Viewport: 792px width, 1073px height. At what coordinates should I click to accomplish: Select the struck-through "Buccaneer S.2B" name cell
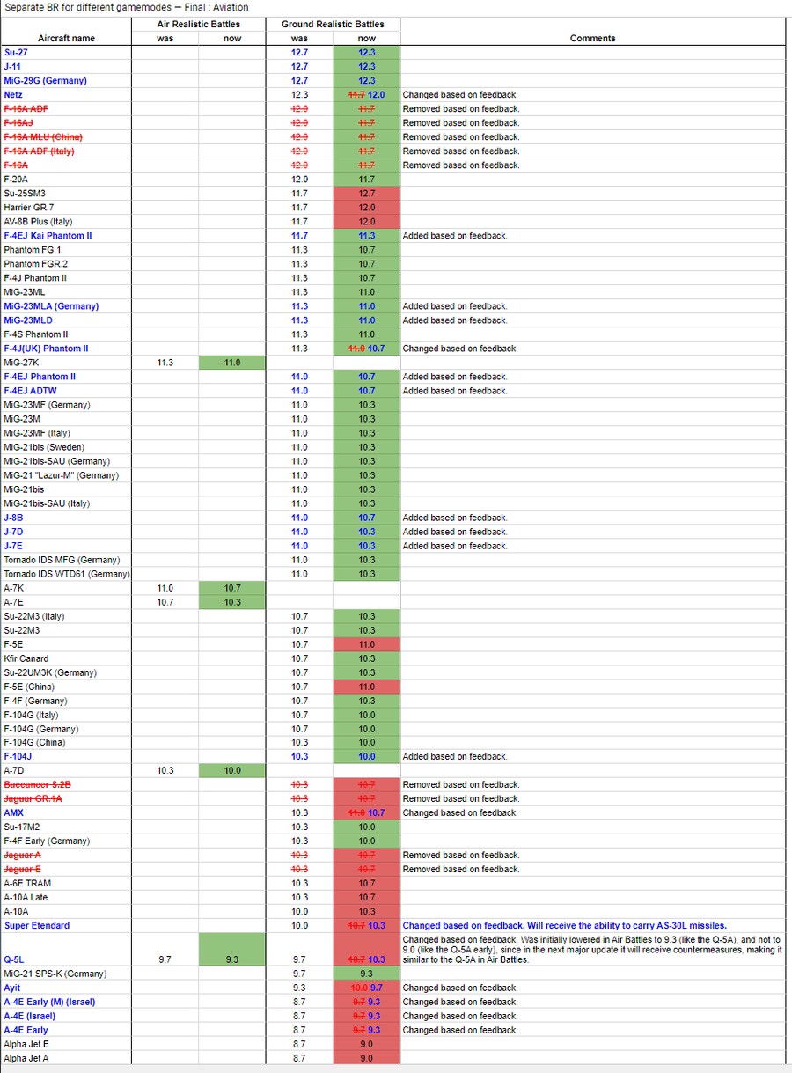66,785
